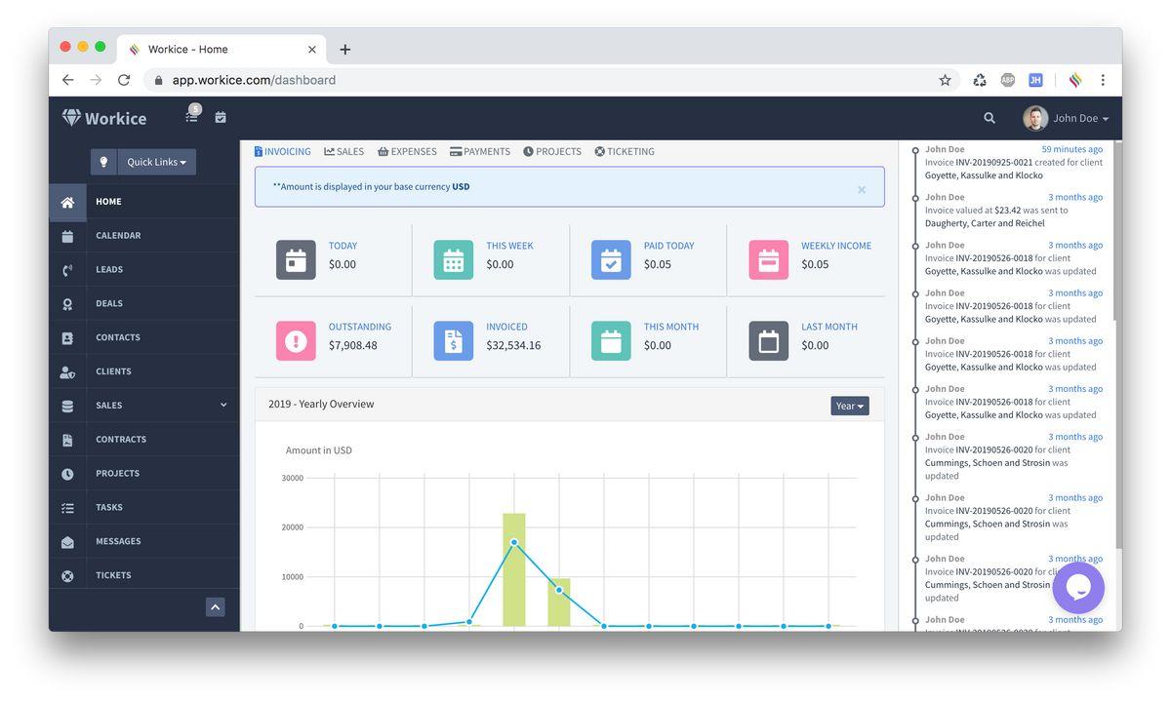
Task: Open the John Doe user menu
Action: [1067, 118]
